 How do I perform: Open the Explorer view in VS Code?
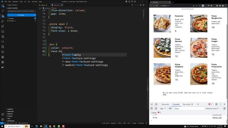[x=2, y=6]
